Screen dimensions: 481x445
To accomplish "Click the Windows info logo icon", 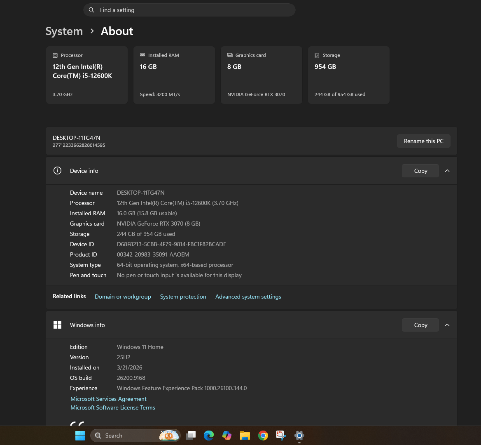I will pyautogui.click(x=57, y=325).
